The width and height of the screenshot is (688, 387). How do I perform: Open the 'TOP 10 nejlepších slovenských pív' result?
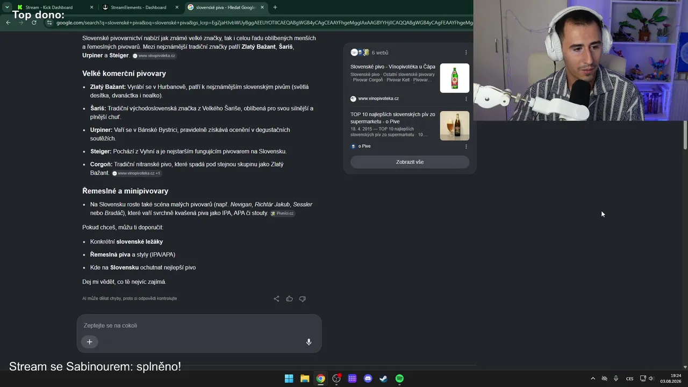[x=393, y=118]
